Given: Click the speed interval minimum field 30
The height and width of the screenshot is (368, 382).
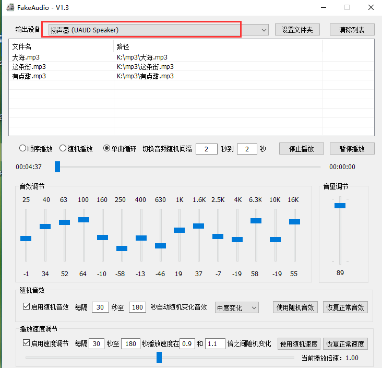Looking at the screenshot, I should coord(97,343).
